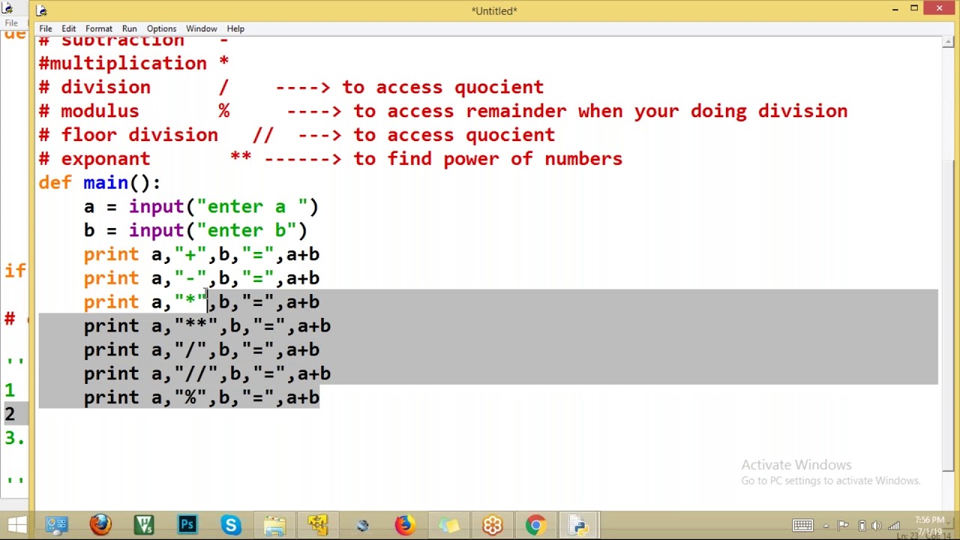Viewport: 960px width, 540px height.
Task: Click the File menu of background window
Action: click(11, 23)
